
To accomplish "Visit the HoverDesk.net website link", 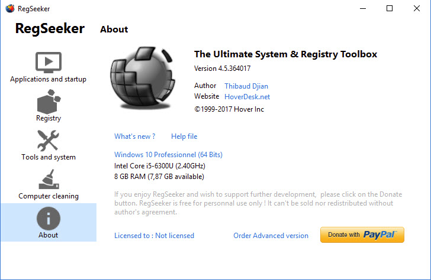I will (247, 96).
